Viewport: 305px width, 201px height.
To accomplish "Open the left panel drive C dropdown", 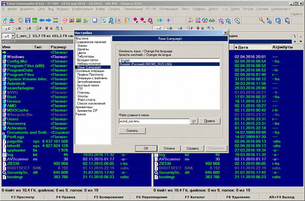I will pos(13,36).
